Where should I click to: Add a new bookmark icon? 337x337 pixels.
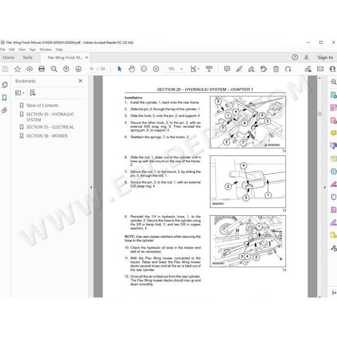click(33, 93)
